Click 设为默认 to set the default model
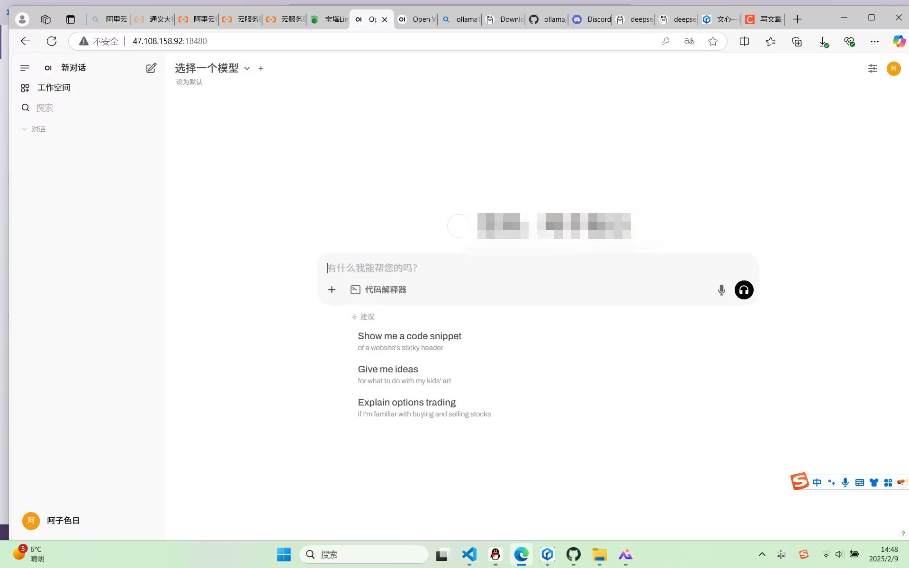 [x=189, y=82]
